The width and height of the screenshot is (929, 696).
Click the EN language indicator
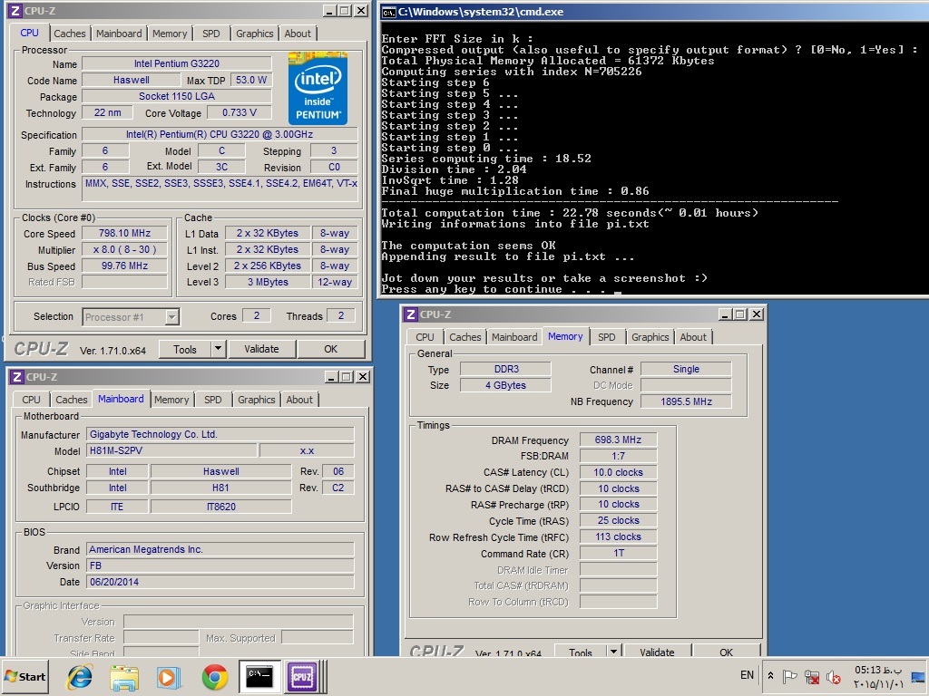click(x=748, y=675)
